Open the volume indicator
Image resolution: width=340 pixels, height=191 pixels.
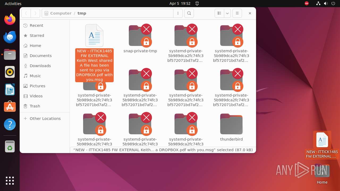click(x=326, y=3)
